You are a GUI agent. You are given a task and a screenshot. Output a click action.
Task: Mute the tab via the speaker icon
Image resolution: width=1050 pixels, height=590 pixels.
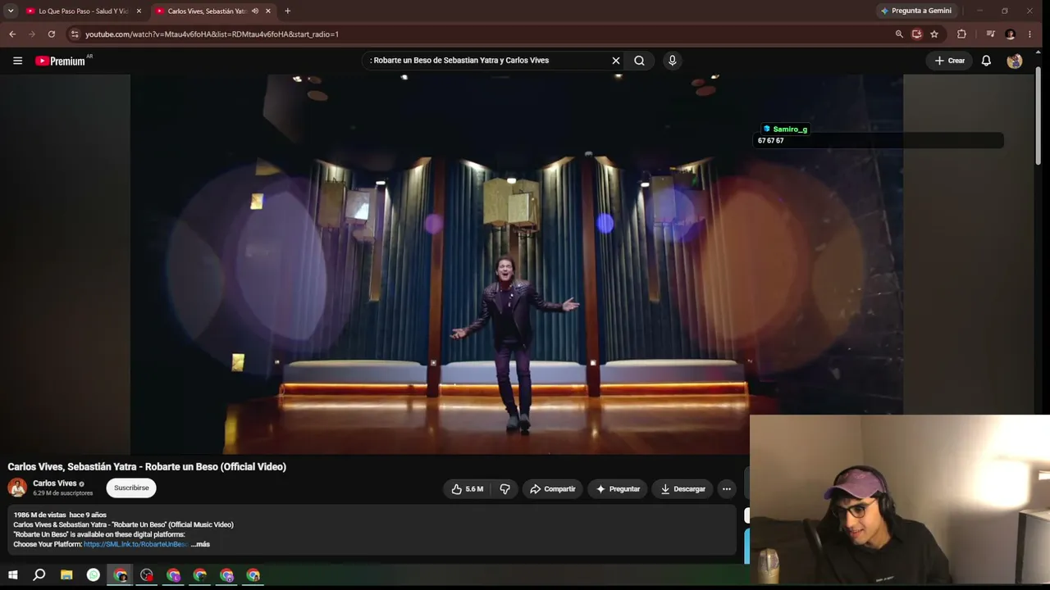pyautogui.click(x=255, y=11)
